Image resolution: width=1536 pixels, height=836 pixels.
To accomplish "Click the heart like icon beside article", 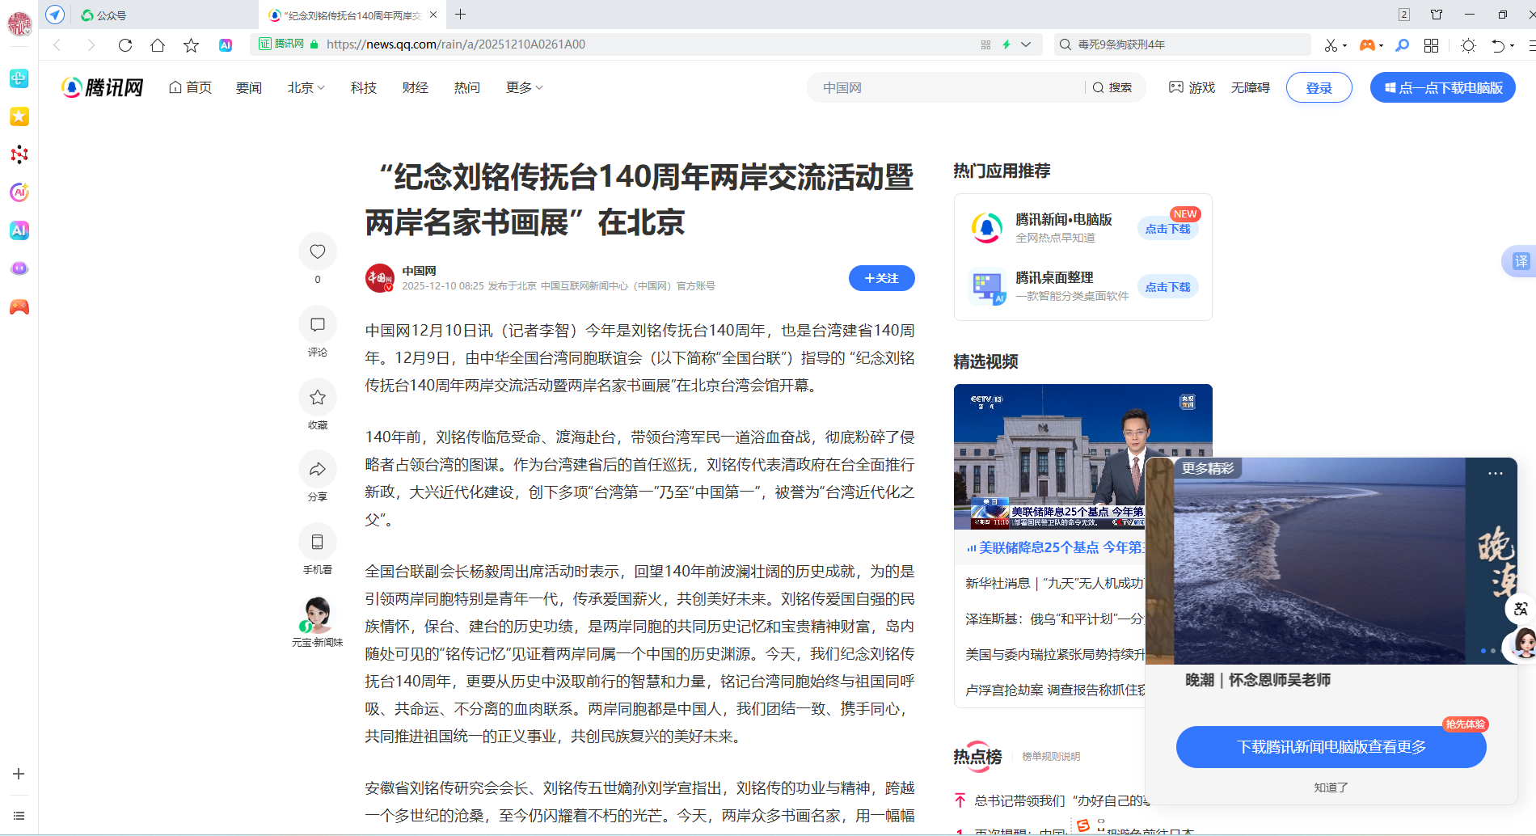I will click(x=317, y=251).
